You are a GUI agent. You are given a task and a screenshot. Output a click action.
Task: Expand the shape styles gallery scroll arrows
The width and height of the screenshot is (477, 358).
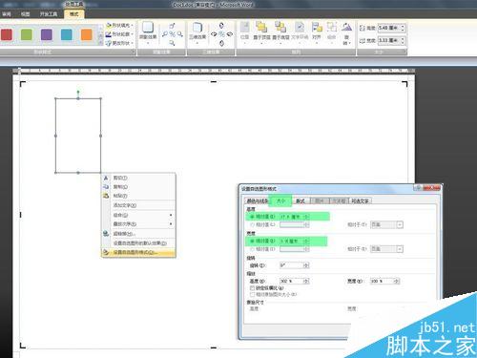[100, 35]
